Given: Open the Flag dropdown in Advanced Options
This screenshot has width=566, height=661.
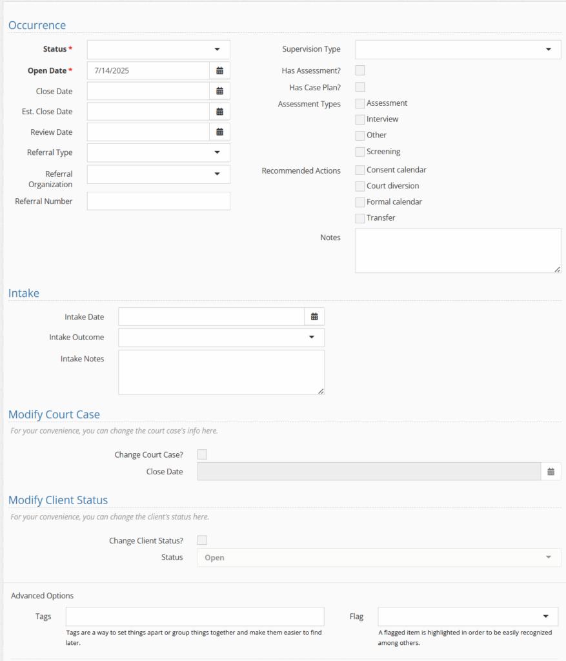Looking at the screenshot, I should tap(469, 616).
